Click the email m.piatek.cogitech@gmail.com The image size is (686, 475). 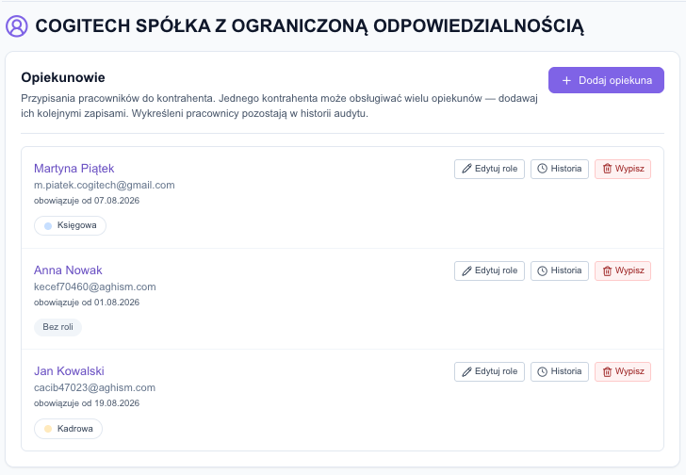click(104, 185)
